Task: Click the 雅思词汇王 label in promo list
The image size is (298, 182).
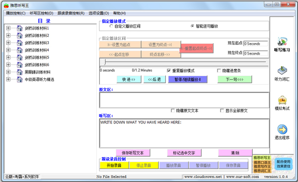Action: tap(262, 171)
